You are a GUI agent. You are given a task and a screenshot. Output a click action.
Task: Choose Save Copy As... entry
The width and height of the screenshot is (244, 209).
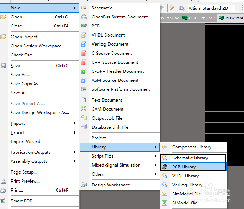[40, 84]
